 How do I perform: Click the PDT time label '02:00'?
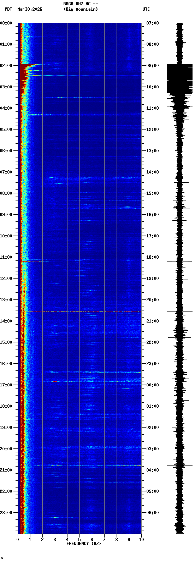coord(6,66)
